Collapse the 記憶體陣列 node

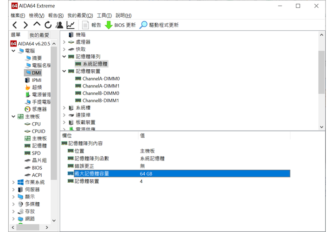64,57
